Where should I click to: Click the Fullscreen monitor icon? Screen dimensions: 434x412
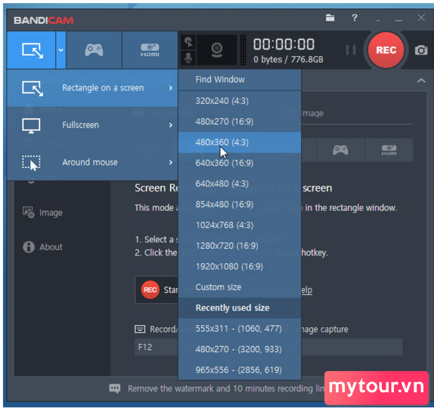(31, 126)
